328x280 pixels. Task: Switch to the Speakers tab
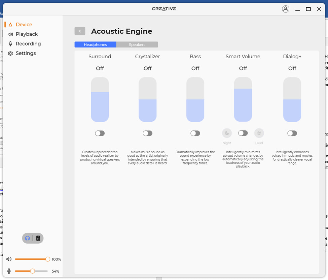click(137, 44)
